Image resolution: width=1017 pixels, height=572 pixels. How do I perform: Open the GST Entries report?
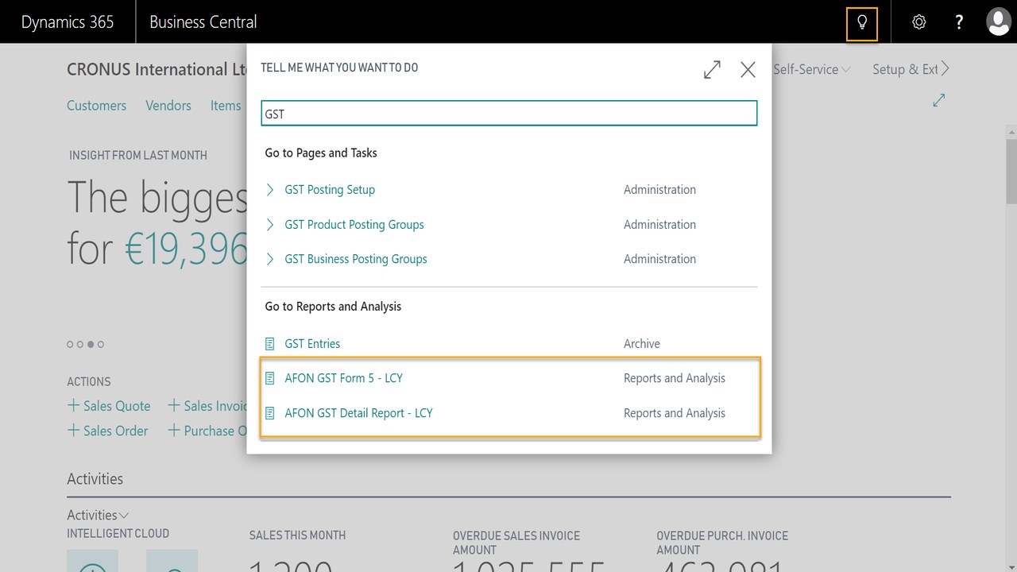click(x=312, y=344)
